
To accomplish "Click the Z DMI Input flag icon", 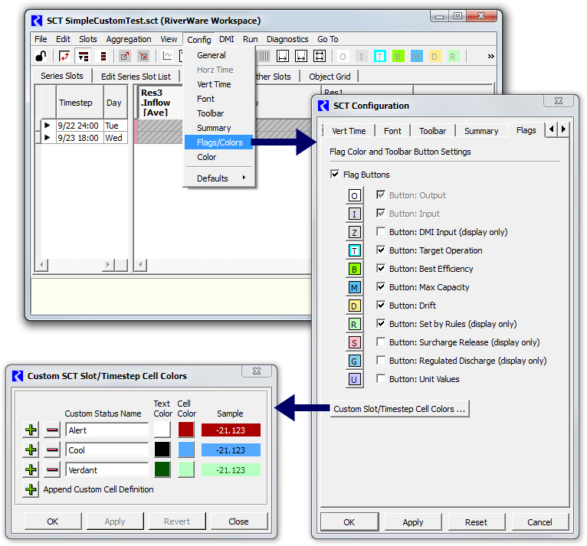I will tap(354, 232).
